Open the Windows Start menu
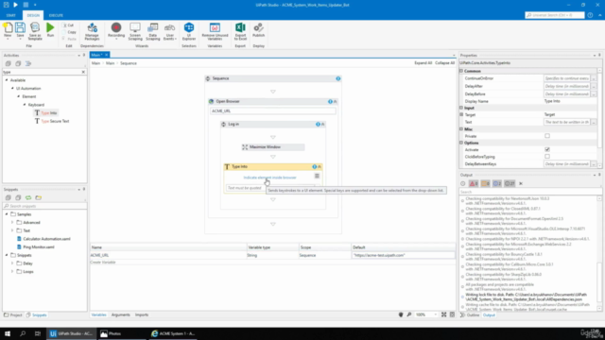605x340 pixels. pos(8,333)
